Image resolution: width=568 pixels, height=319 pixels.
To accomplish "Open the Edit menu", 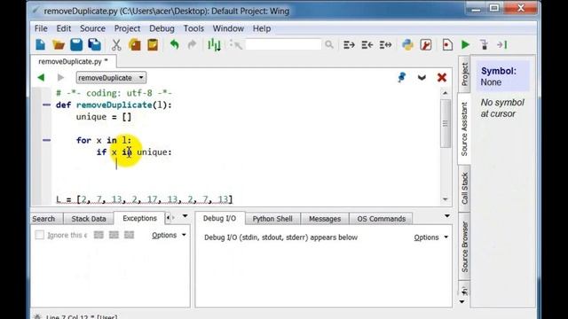I will (x=63, y=28).
